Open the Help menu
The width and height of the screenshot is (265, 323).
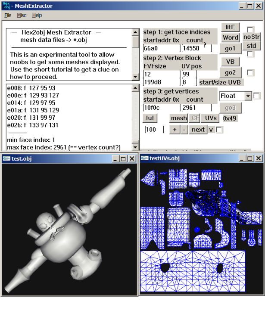point(37,16)
